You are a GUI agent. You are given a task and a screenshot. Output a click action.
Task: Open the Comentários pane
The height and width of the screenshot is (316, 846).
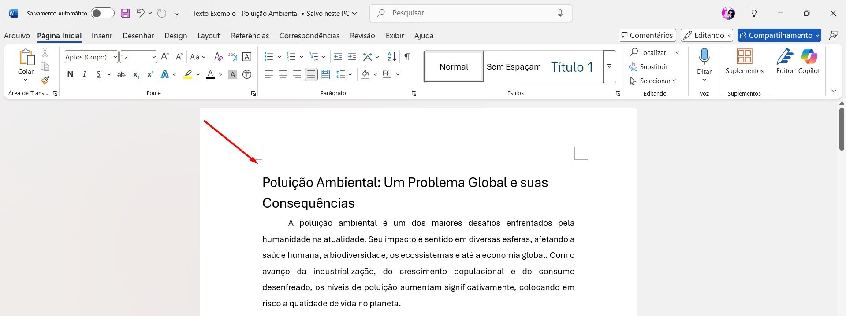pos(647,35)
